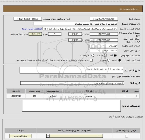The image size is (145, 140).
Task: Select the کالا/خدمت radio button
Action: 93,55
